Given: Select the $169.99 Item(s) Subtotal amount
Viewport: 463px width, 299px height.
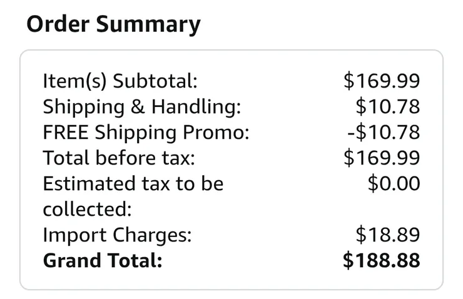Looking at the screenshot, I should [x=382, y=81].
